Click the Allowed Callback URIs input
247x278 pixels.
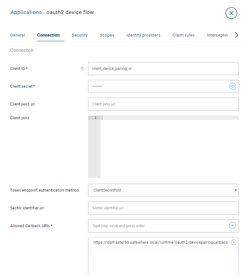tap(163, 226)
